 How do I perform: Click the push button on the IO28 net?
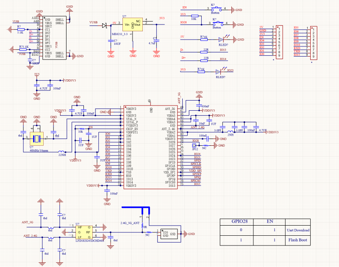pos(218,23)
